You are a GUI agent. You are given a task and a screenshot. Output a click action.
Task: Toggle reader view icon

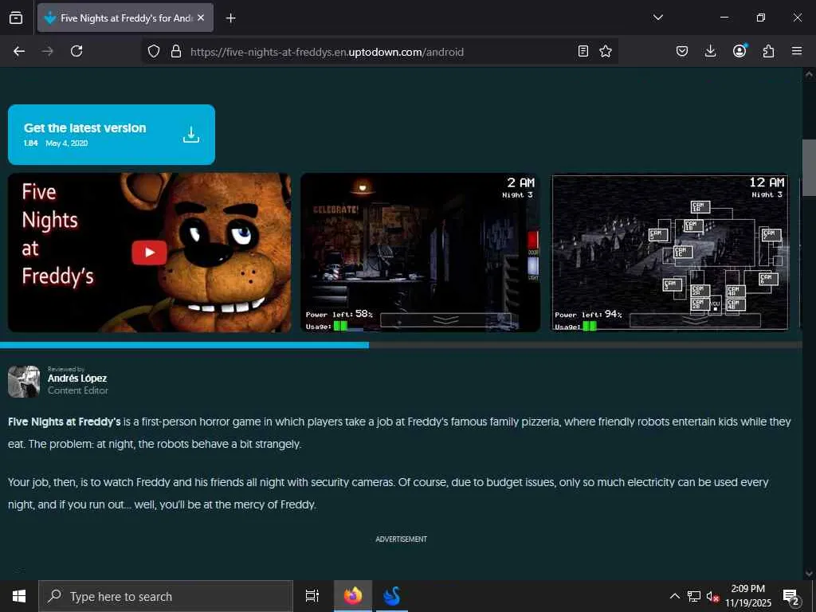click(x=583, y=51)
